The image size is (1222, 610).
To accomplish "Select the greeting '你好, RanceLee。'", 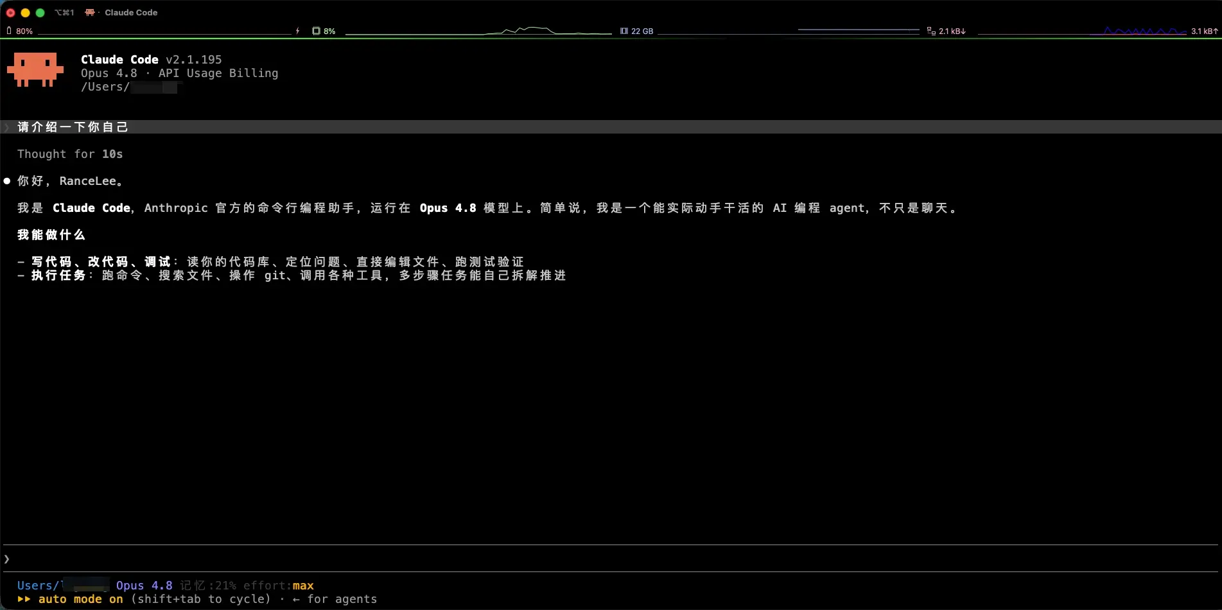I will [x=70, y=181].
